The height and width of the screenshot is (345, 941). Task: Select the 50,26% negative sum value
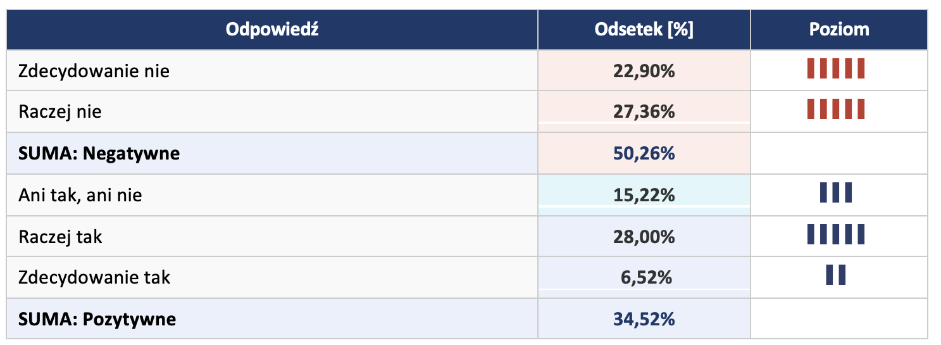coord(644,153)
